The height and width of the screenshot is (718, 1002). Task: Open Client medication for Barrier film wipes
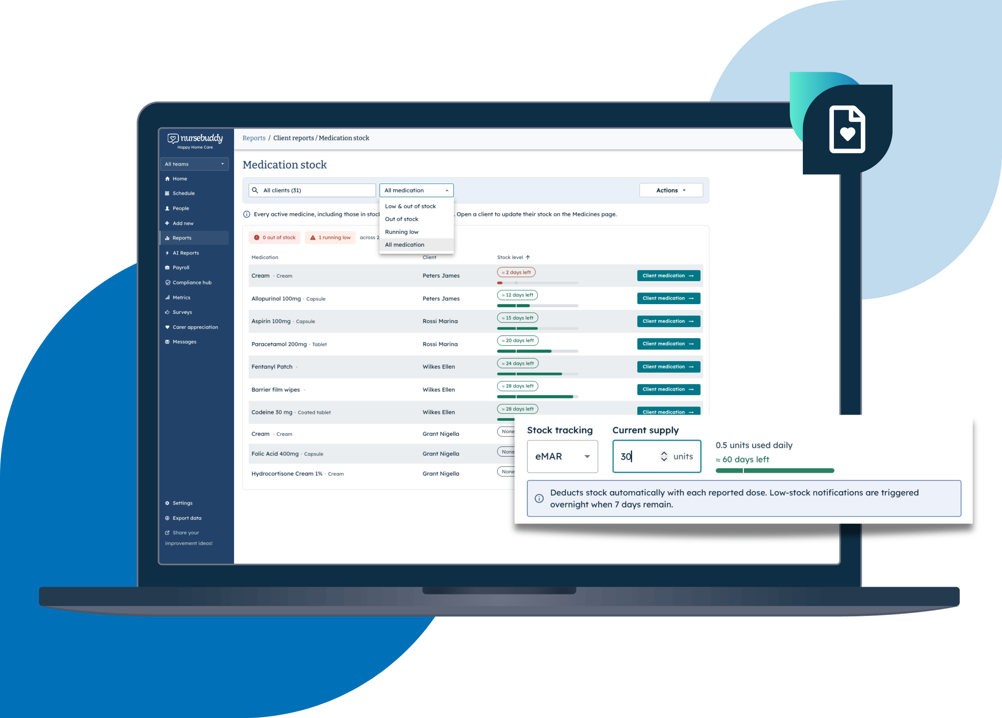pos(669,389)
